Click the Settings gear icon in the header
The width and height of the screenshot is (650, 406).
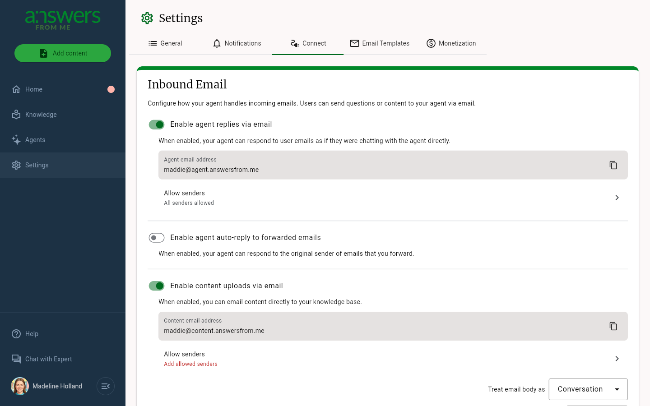(147, 18)
